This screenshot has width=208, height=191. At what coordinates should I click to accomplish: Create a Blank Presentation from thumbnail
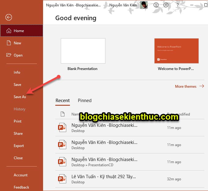click(83, 51)
